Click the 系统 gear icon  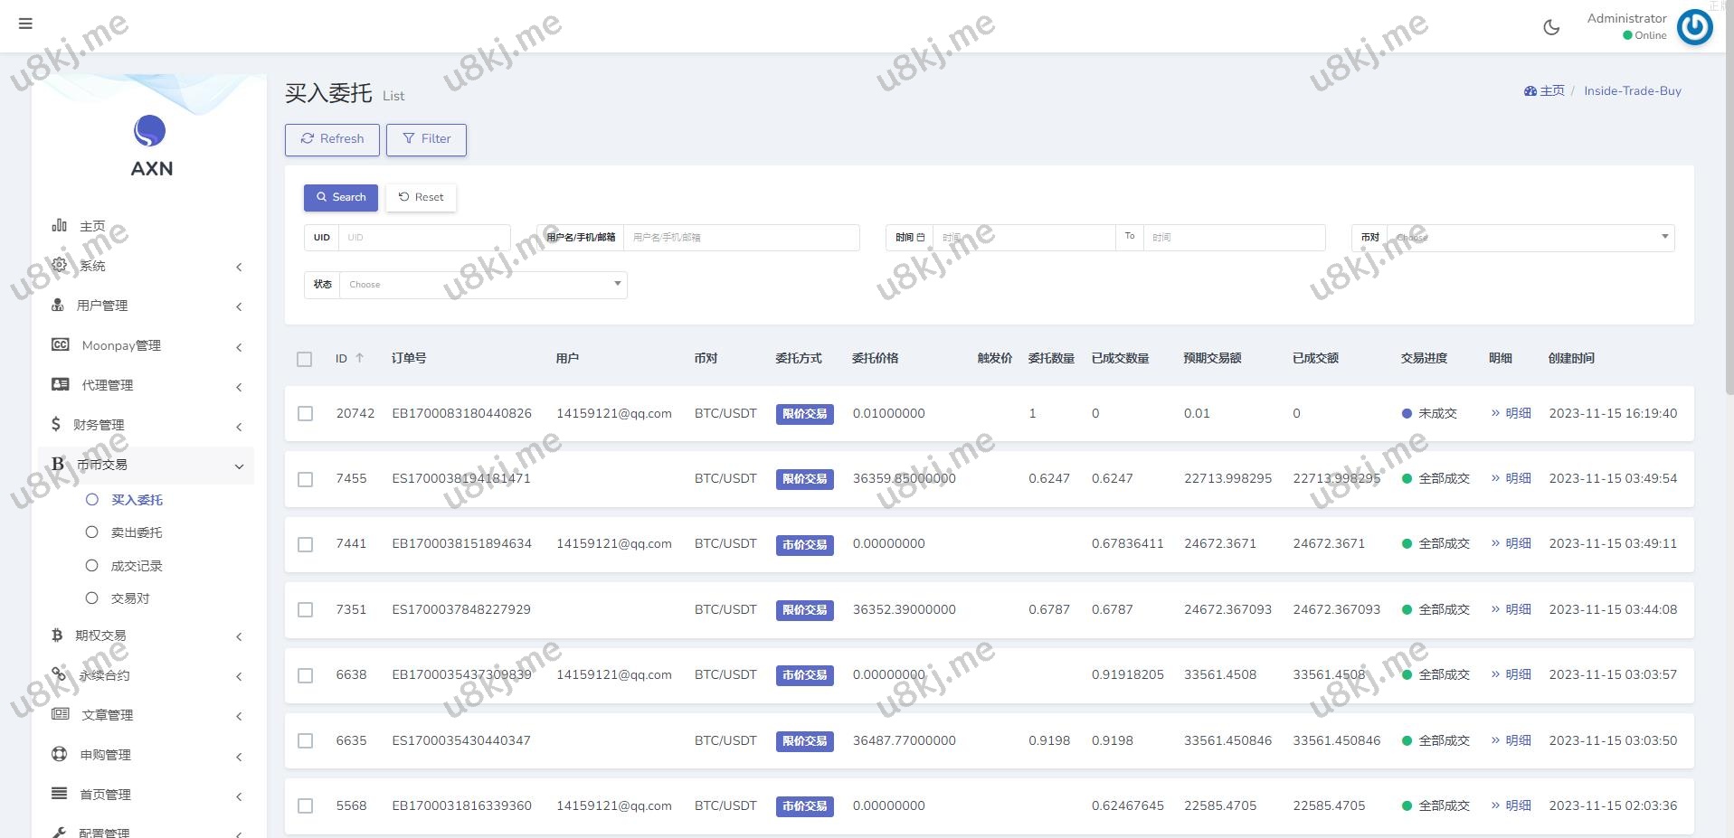pos(60,265)
